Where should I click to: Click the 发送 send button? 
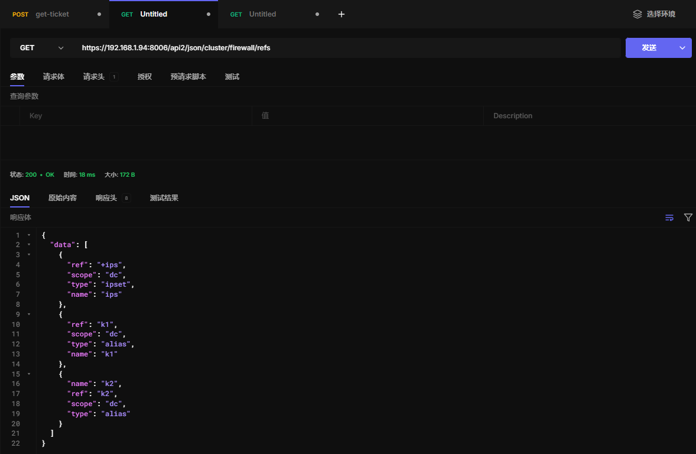649,48
